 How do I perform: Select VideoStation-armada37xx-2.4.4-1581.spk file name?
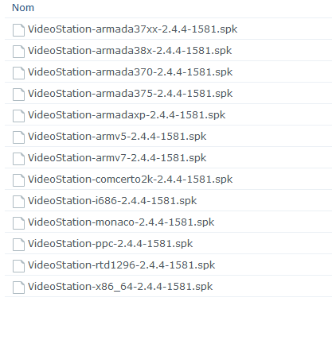132,29
